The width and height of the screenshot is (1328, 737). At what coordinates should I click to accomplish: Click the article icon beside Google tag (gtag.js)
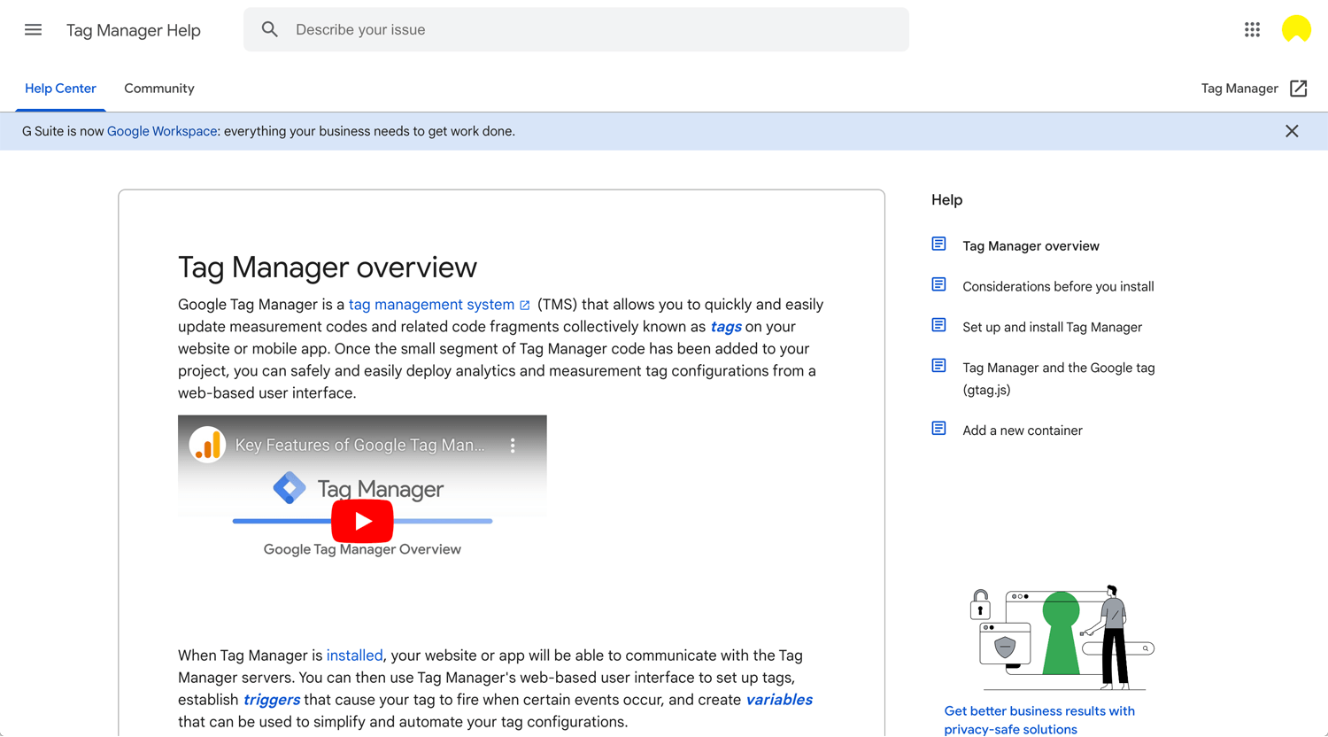[x=938, y=367]
